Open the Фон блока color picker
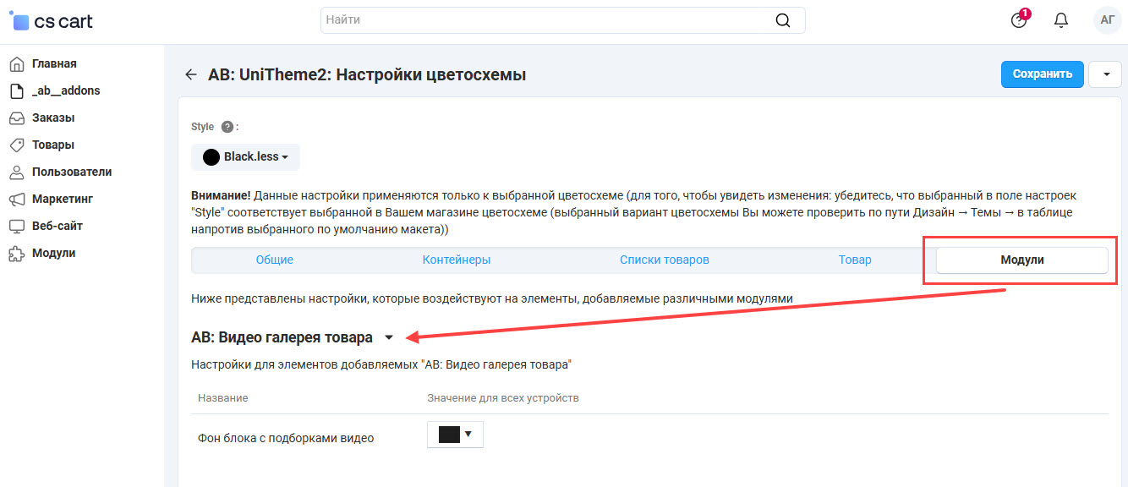1128x487 pixels. coord(455,434)
